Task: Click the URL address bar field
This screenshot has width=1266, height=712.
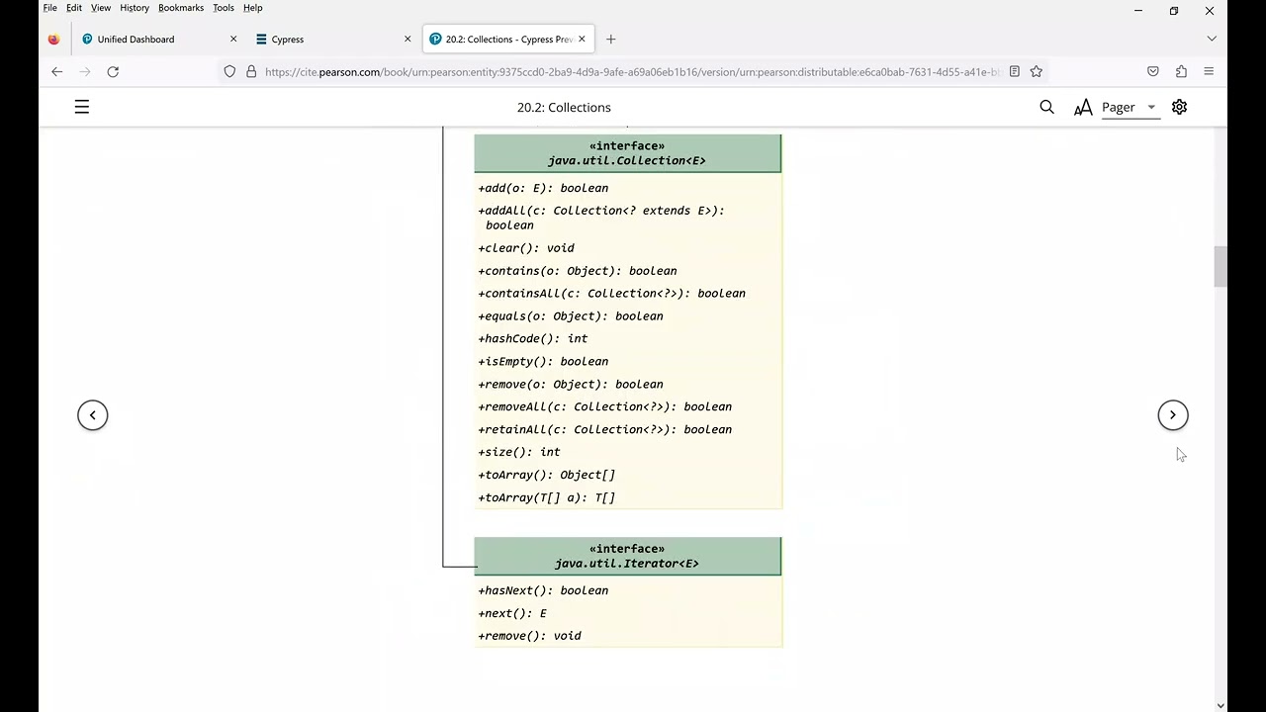Action: point(633,71)
